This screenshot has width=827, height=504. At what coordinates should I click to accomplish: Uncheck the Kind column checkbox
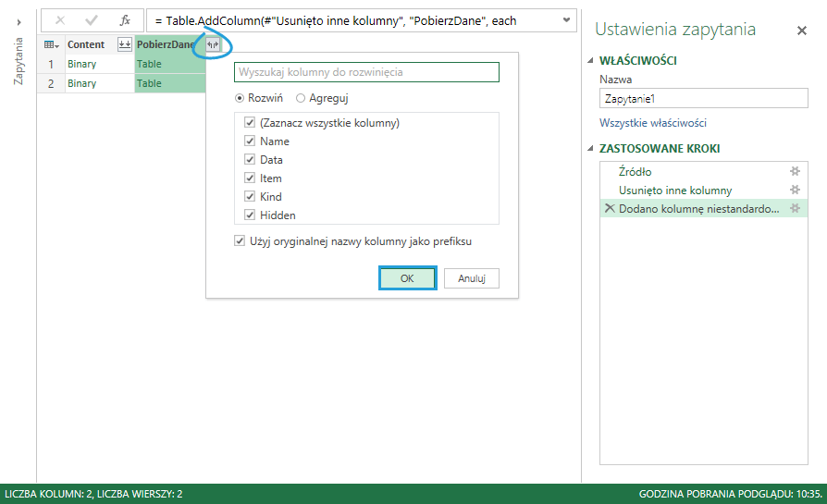coord(250,196)
